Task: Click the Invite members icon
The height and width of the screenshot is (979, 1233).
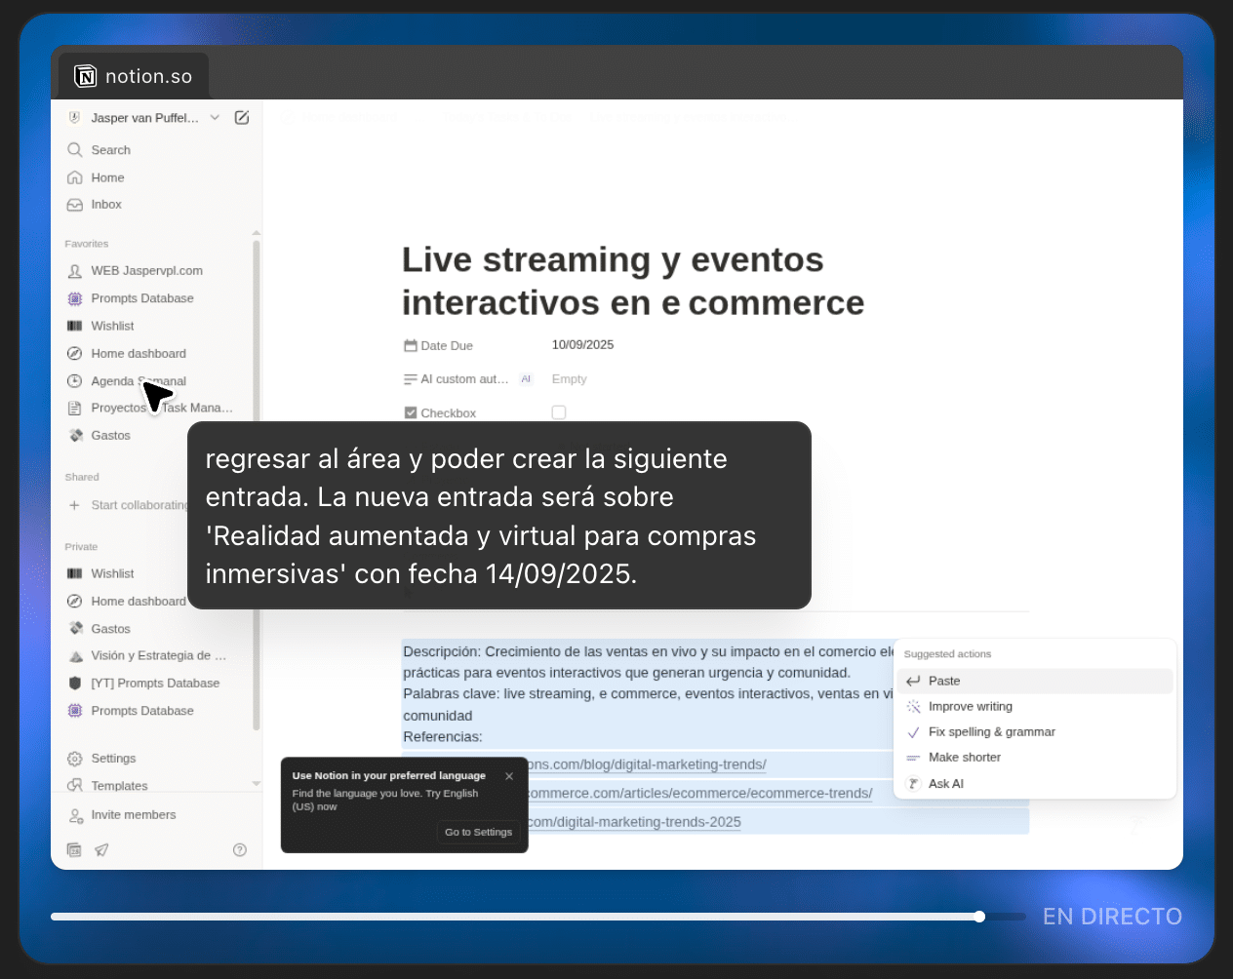Action: tap(75, 815)
